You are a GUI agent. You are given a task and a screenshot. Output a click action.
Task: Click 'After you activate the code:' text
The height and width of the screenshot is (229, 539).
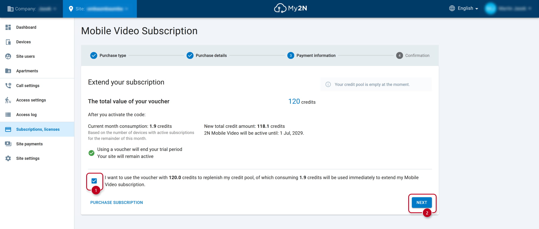(x=117, y=115)
